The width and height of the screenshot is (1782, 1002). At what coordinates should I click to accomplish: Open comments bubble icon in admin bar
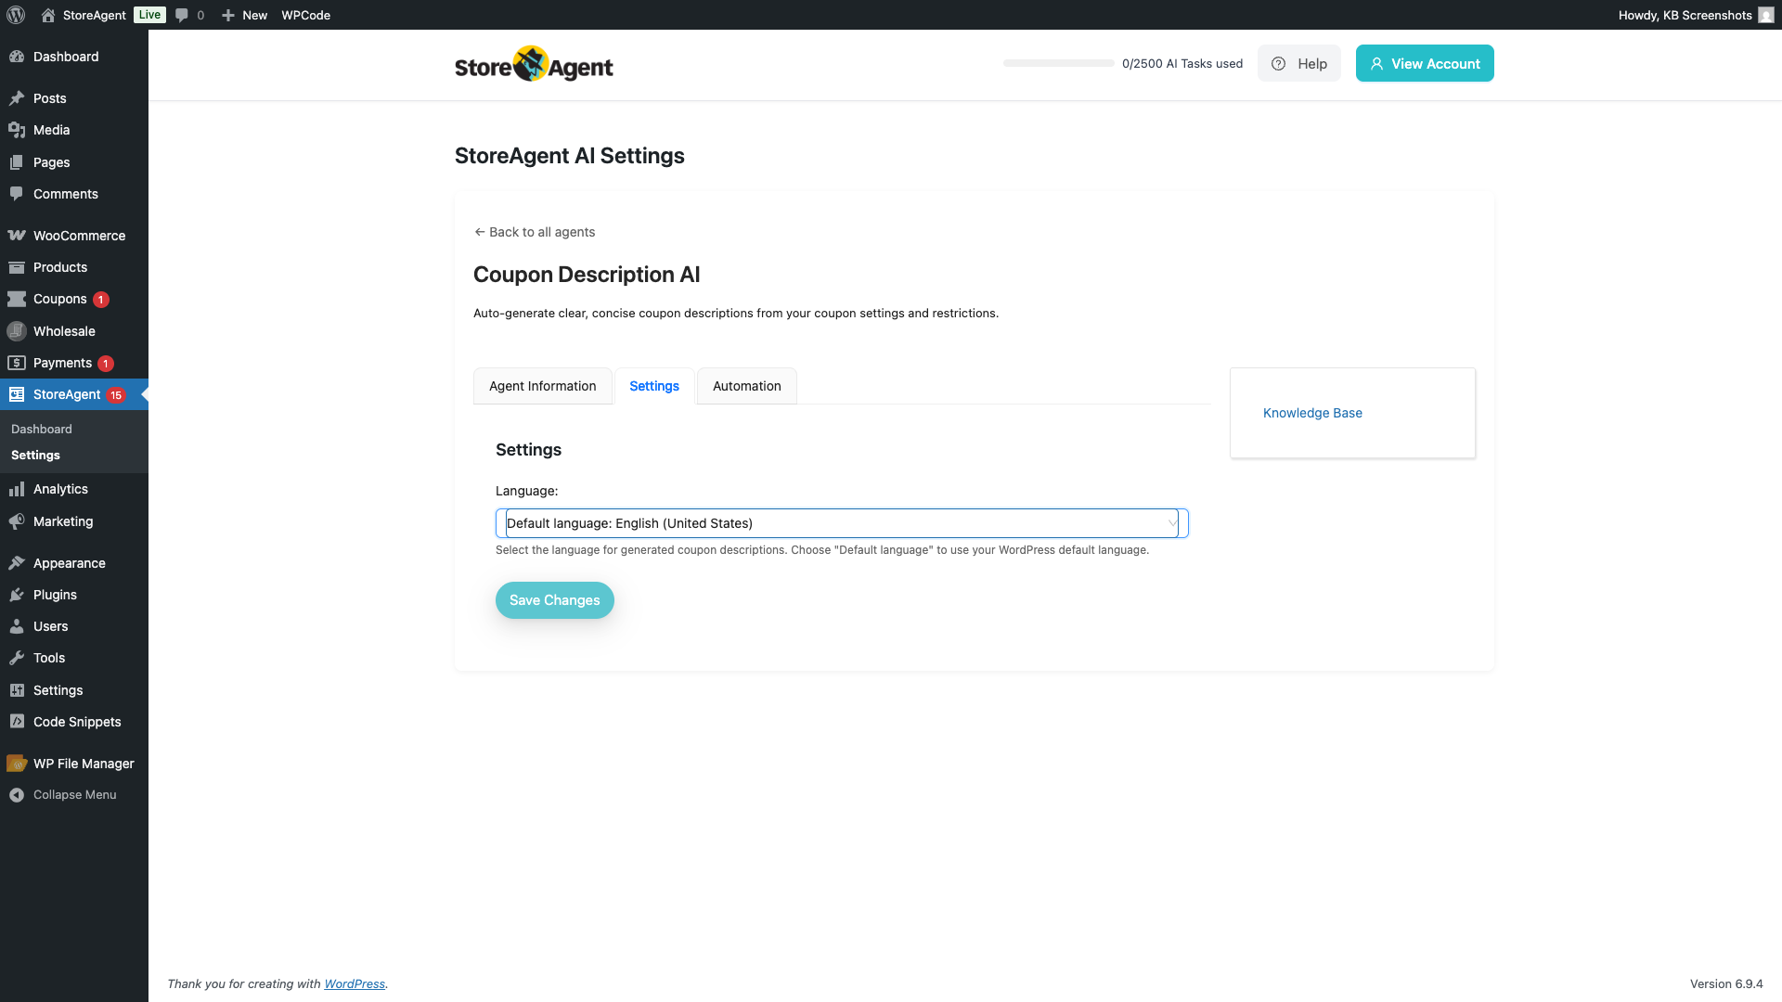[182, 15]
